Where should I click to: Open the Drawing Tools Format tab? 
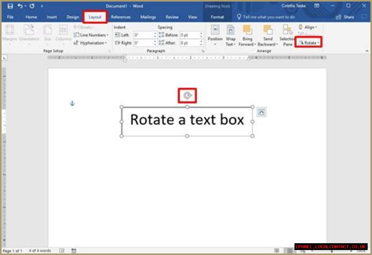point(217,17)
